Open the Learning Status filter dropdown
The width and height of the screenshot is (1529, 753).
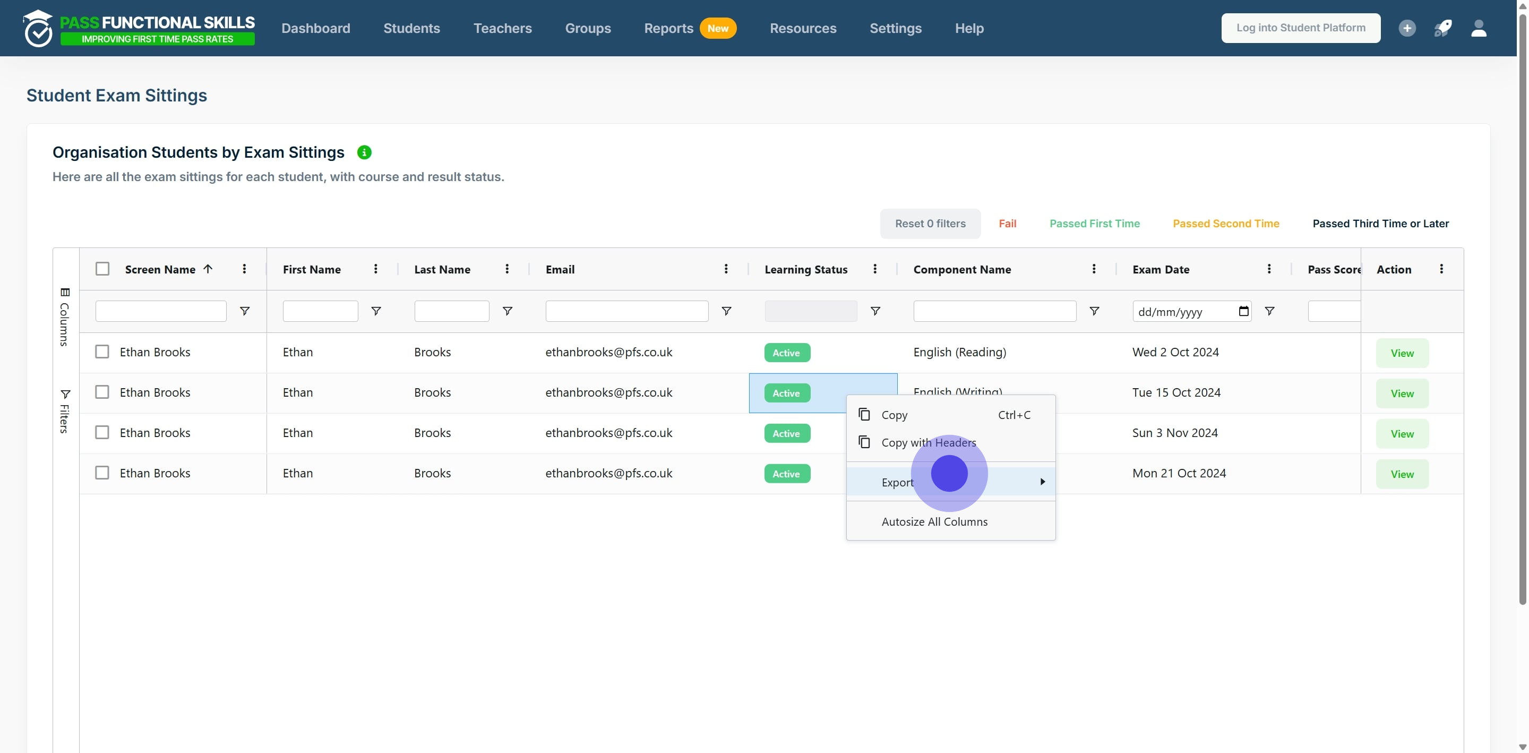(x=810, y=311)
